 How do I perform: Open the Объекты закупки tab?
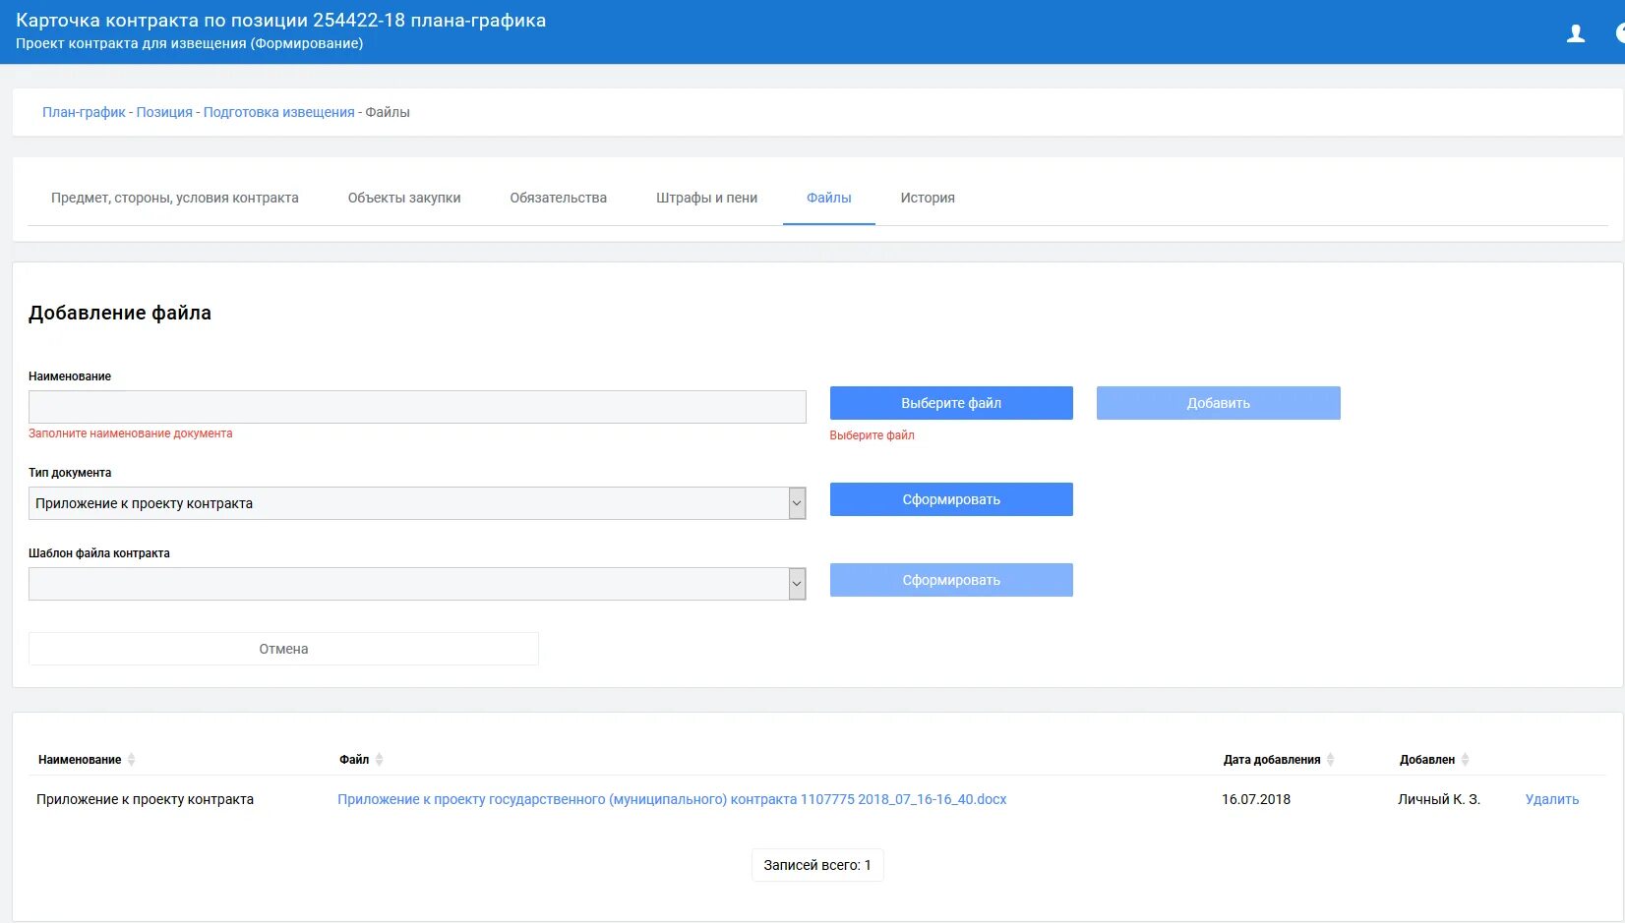pos(404,198)
